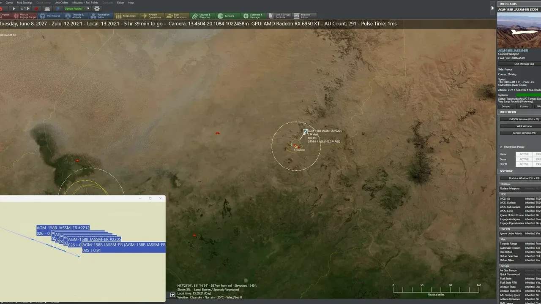Image resolution: width=541 pixels, height=304 pixels.
Task: Open the Magazines toolbar button
Action: point(126,16)
